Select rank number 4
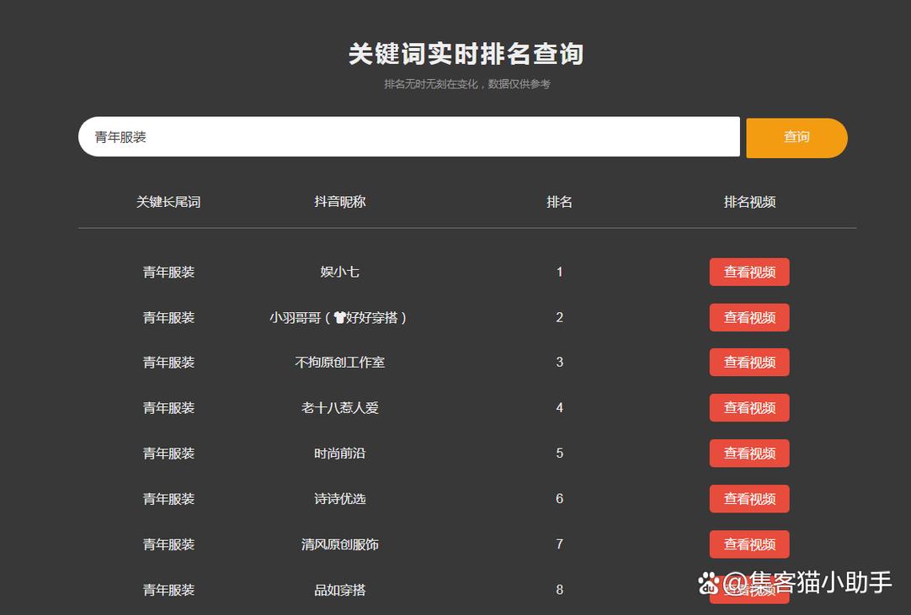 coord(560,408)
